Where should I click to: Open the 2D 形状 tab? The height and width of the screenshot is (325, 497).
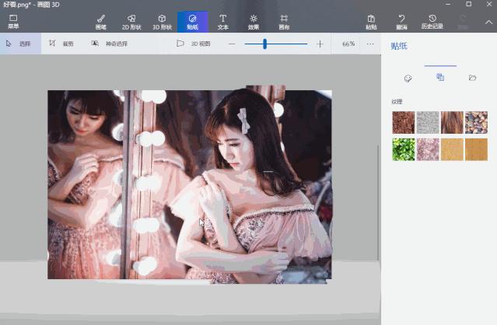point(131,22)
